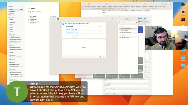The image size is (188, 105).
Task: Open Someday list in Things
Action: pyautogui.click(x=16, y=15)
